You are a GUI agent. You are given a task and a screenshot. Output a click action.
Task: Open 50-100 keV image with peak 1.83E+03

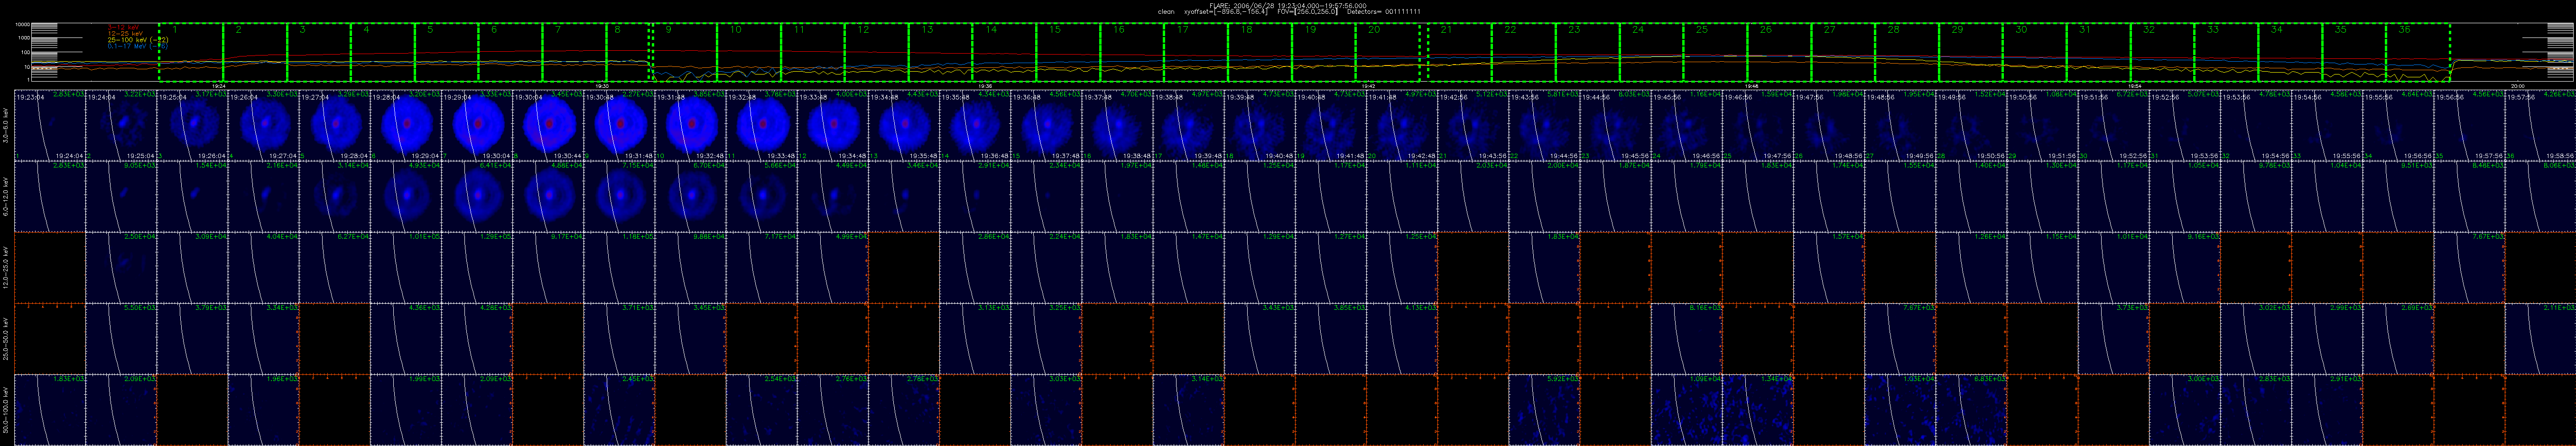click(50, 409)
